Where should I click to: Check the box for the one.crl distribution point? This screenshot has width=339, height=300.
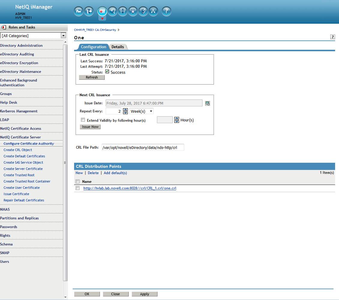[x=78, y=188]
